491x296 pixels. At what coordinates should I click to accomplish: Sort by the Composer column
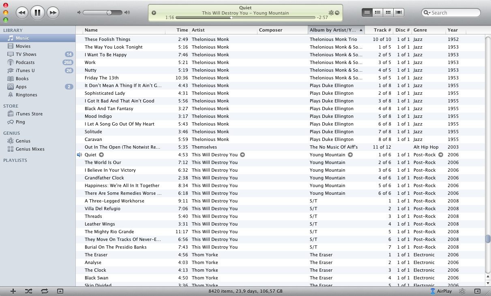click(x=283, y=30)
